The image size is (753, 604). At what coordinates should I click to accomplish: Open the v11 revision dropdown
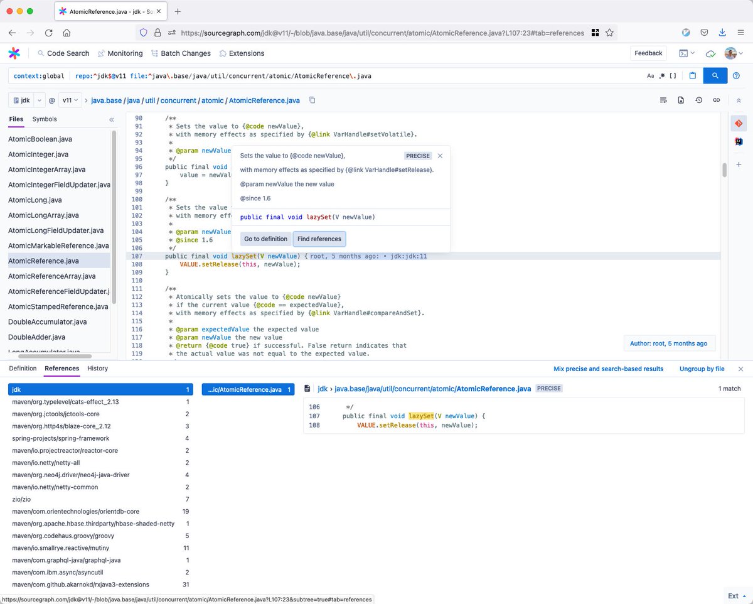coord(69,100)
